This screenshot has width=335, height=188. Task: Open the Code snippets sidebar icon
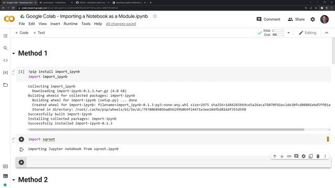(x=5, y=61)
